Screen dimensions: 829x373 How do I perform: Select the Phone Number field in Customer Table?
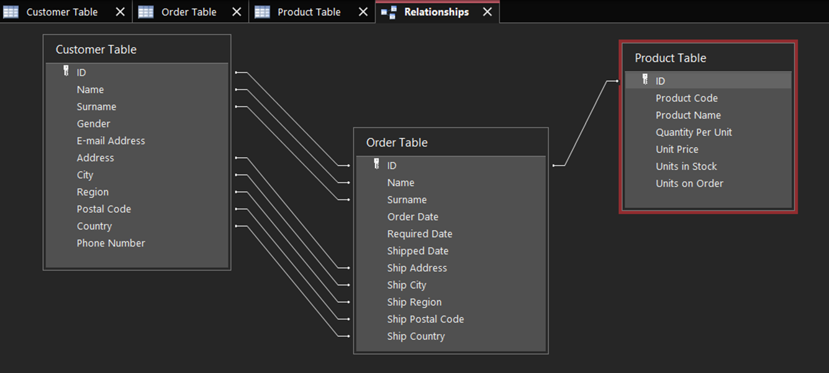coord(111,243)
